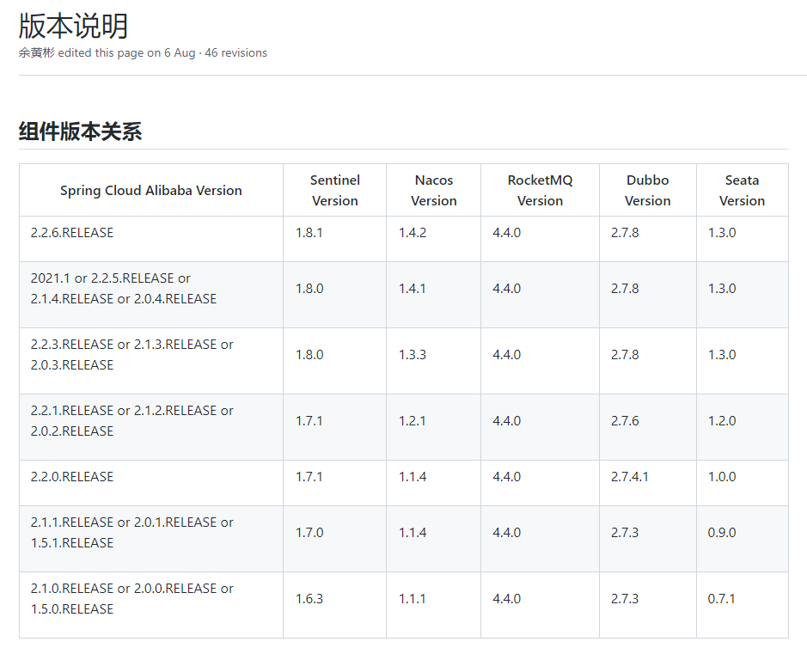
Task: Click the 版本说明 page title
Action: (x=73, y=26)
